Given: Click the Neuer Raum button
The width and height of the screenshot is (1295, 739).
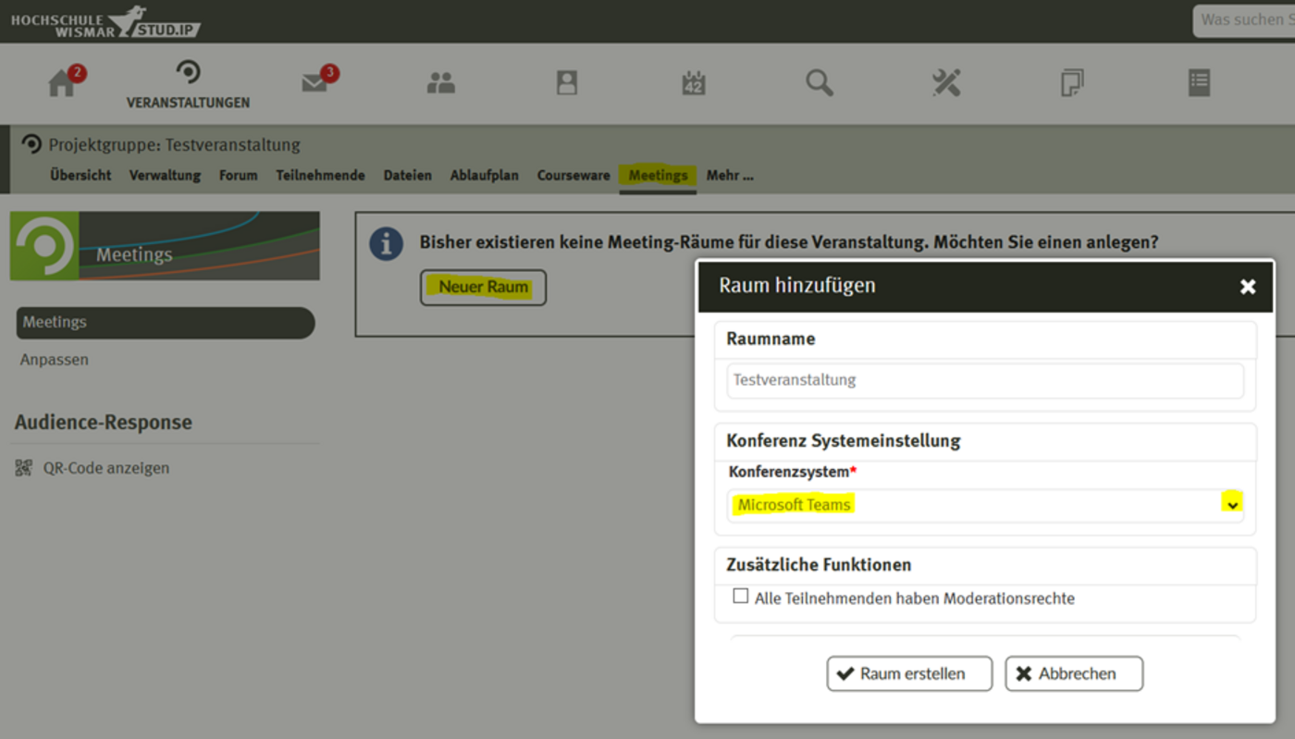Looking at the screenshot, I should tap(483, 287).
